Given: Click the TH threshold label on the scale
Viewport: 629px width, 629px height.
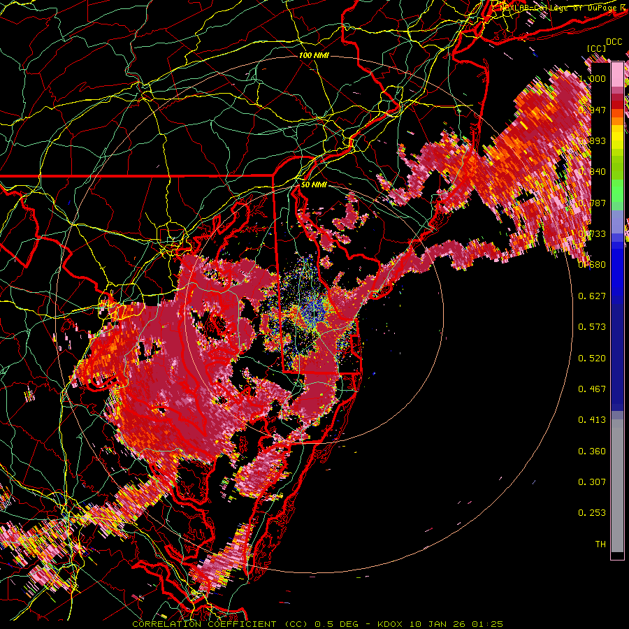Looking at the screenshot, I should pos(600,544).
